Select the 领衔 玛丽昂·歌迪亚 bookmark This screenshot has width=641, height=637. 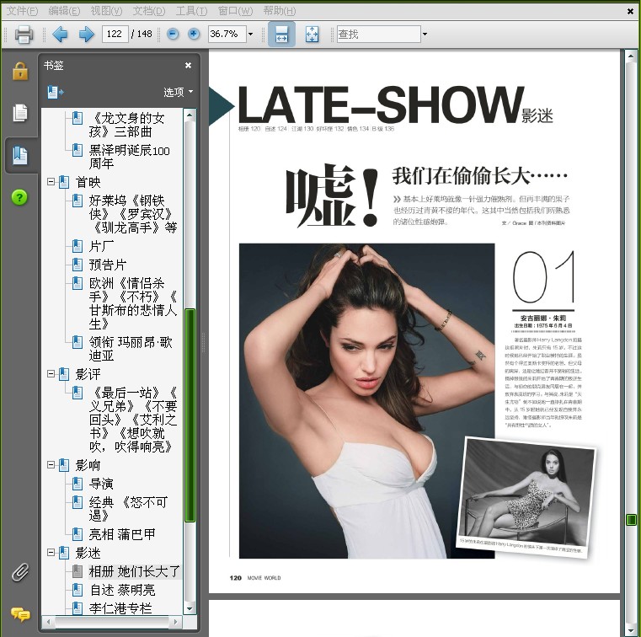click(x=131, y=349)
